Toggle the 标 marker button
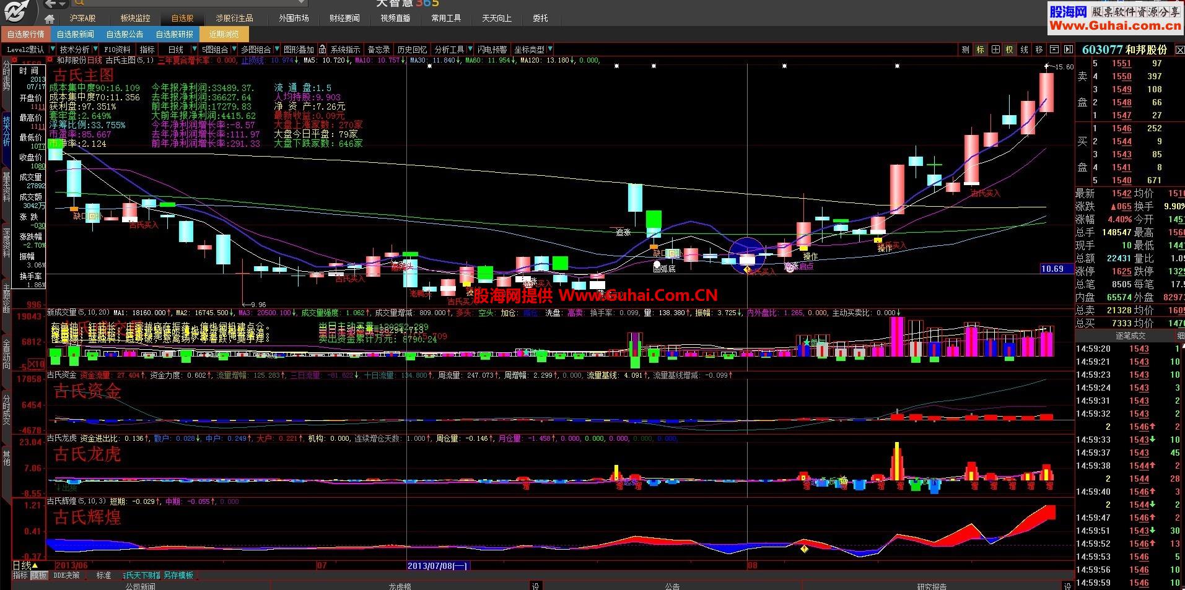 [x=980, y=50]
